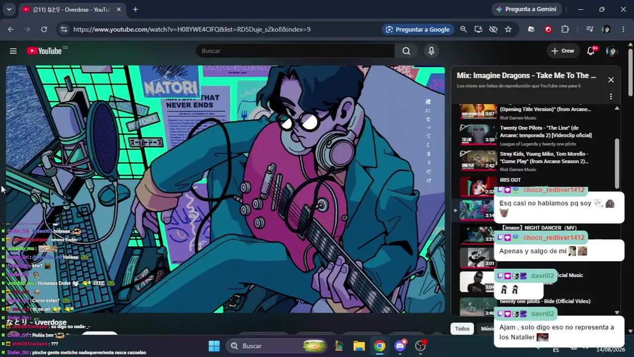Screen dimensions: 634x357
Task: Click the Crear button
Action: point(563,51)
